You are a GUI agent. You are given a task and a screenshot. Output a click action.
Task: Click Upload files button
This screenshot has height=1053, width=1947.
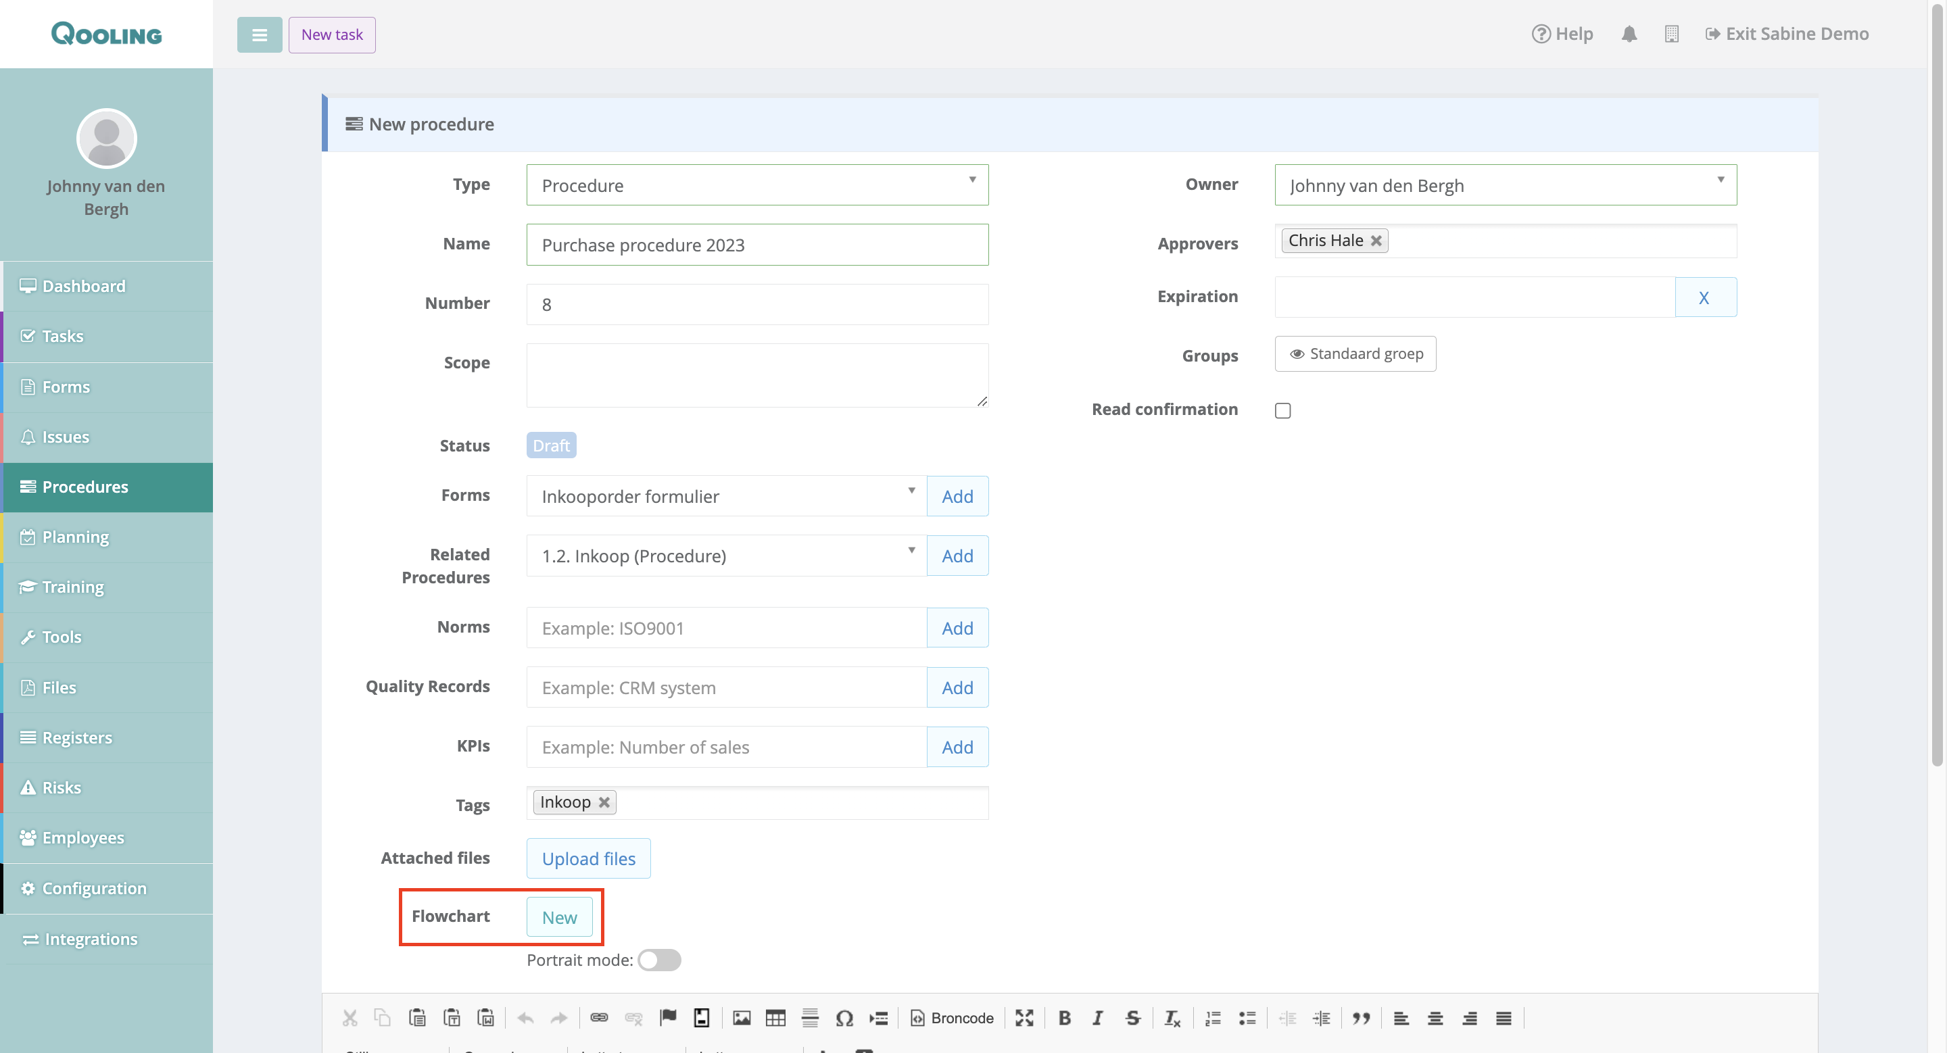pyautogui.click(x=588, y=859)
